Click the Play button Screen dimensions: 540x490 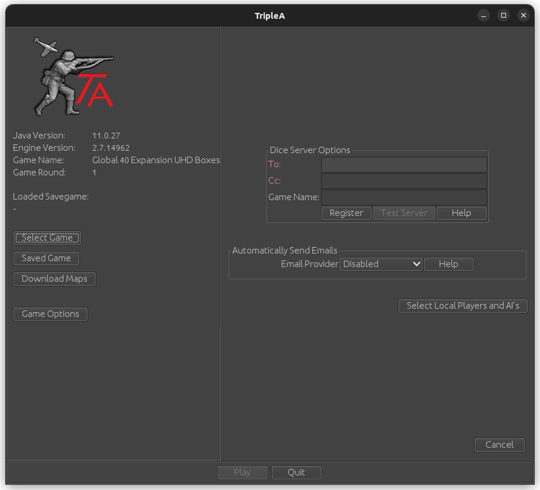tap(242, 472)
